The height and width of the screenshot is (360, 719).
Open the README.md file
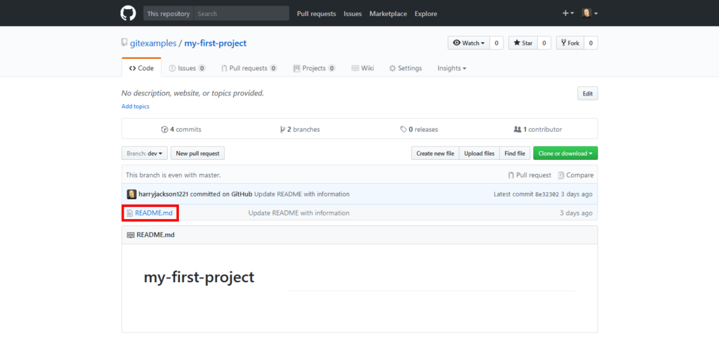(153, 213)
